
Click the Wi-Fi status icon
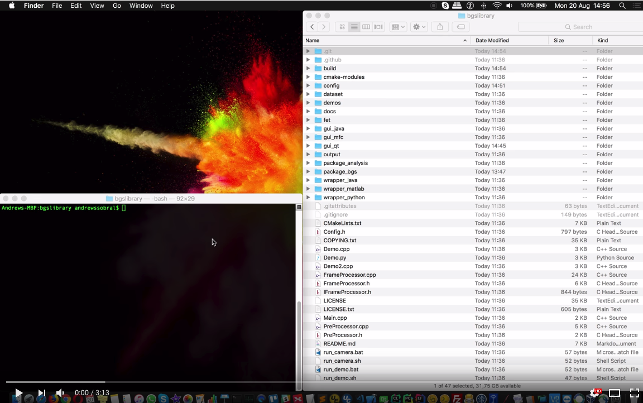coord(497,6)
